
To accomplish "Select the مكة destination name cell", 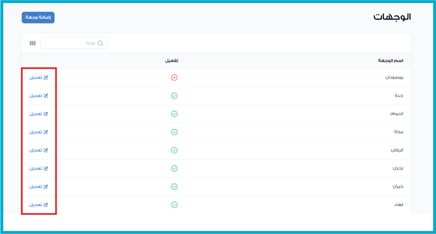I will 399,132.
